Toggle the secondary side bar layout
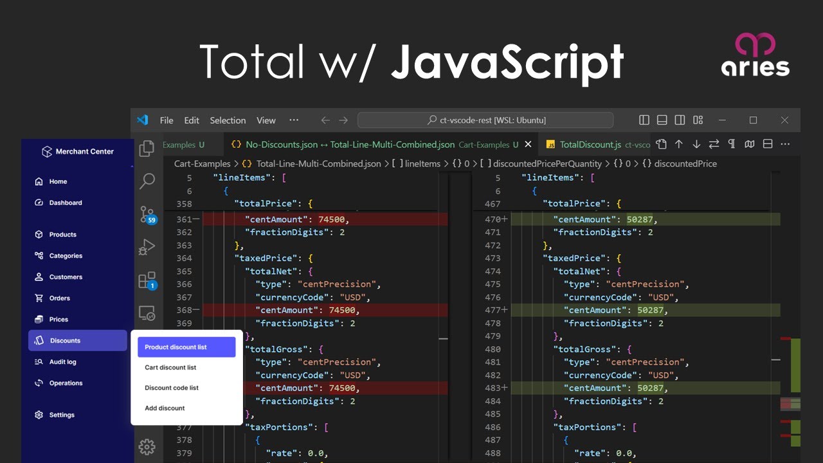The image size is (823, 463). pos(680,120)
